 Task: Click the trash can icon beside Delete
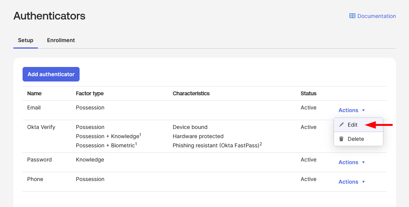point(342,139)
